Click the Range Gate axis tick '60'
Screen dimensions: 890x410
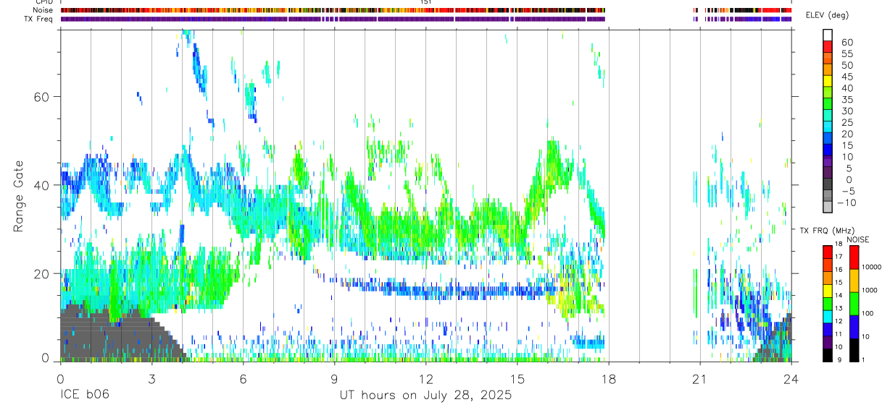(41, 96)
